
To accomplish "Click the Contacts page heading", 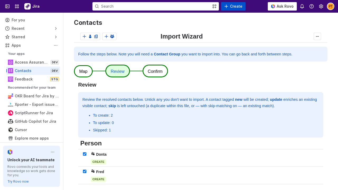I will coord(88,23).
